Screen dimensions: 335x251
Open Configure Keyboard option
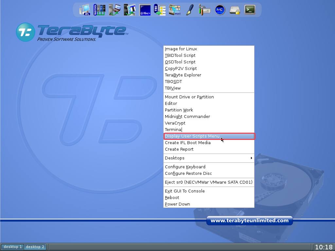tap(209, 167)
